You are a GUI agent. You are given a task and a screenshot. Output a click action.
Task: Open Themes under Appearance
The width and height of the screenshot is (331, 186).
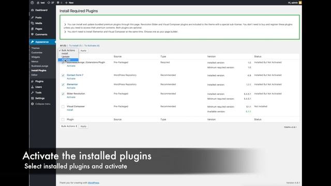pos(35,48)
